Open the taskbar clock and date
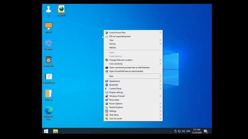Viewport: 248px width, 139px height. tap(197, 131)
